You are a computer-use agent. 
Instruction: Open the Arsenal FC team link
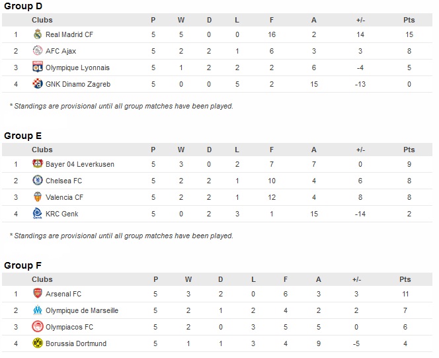click(63, 294)
